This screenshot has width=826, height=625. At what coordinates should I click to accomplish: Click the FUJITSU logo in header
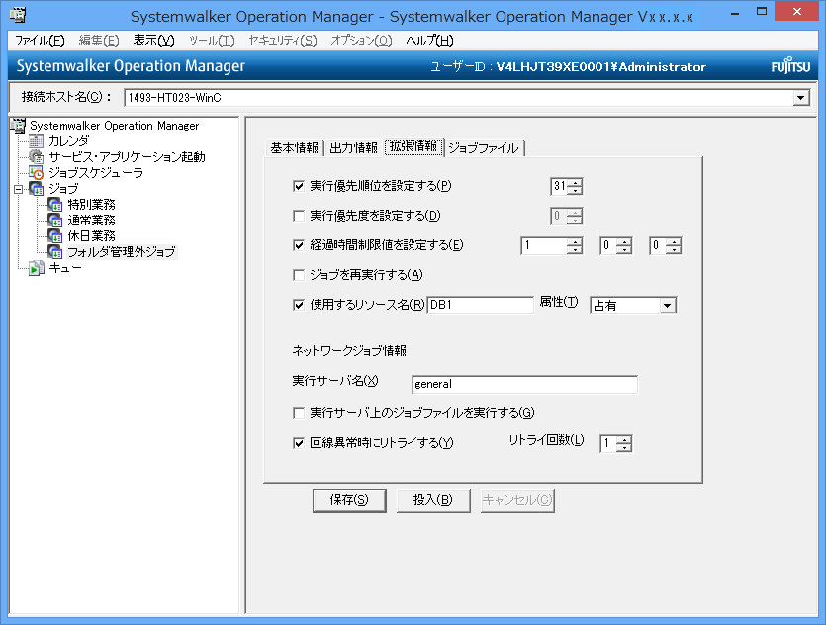coord(790,66)
